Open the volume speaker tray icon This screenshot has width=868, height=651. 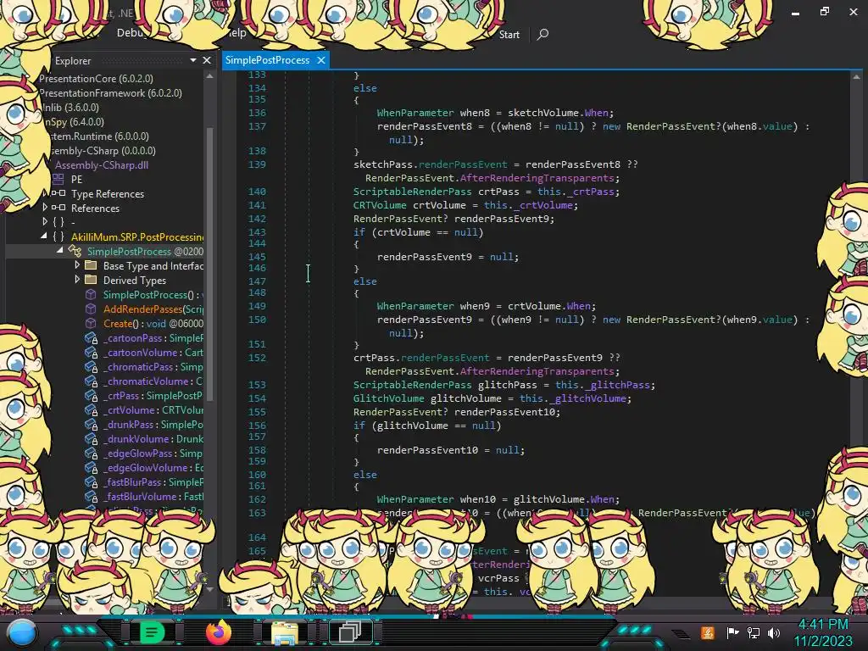click(774, 632)
